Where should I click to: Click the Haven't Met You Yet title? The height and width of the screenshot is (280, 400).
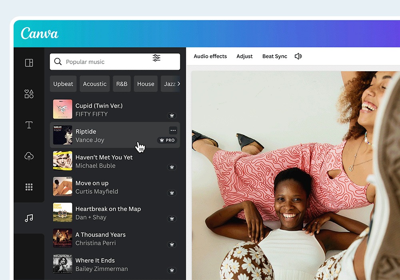point(104,157)
